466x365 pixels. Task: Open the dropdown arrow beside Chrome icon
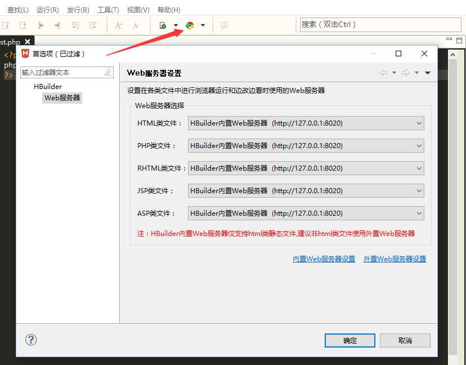pos(203,25)
